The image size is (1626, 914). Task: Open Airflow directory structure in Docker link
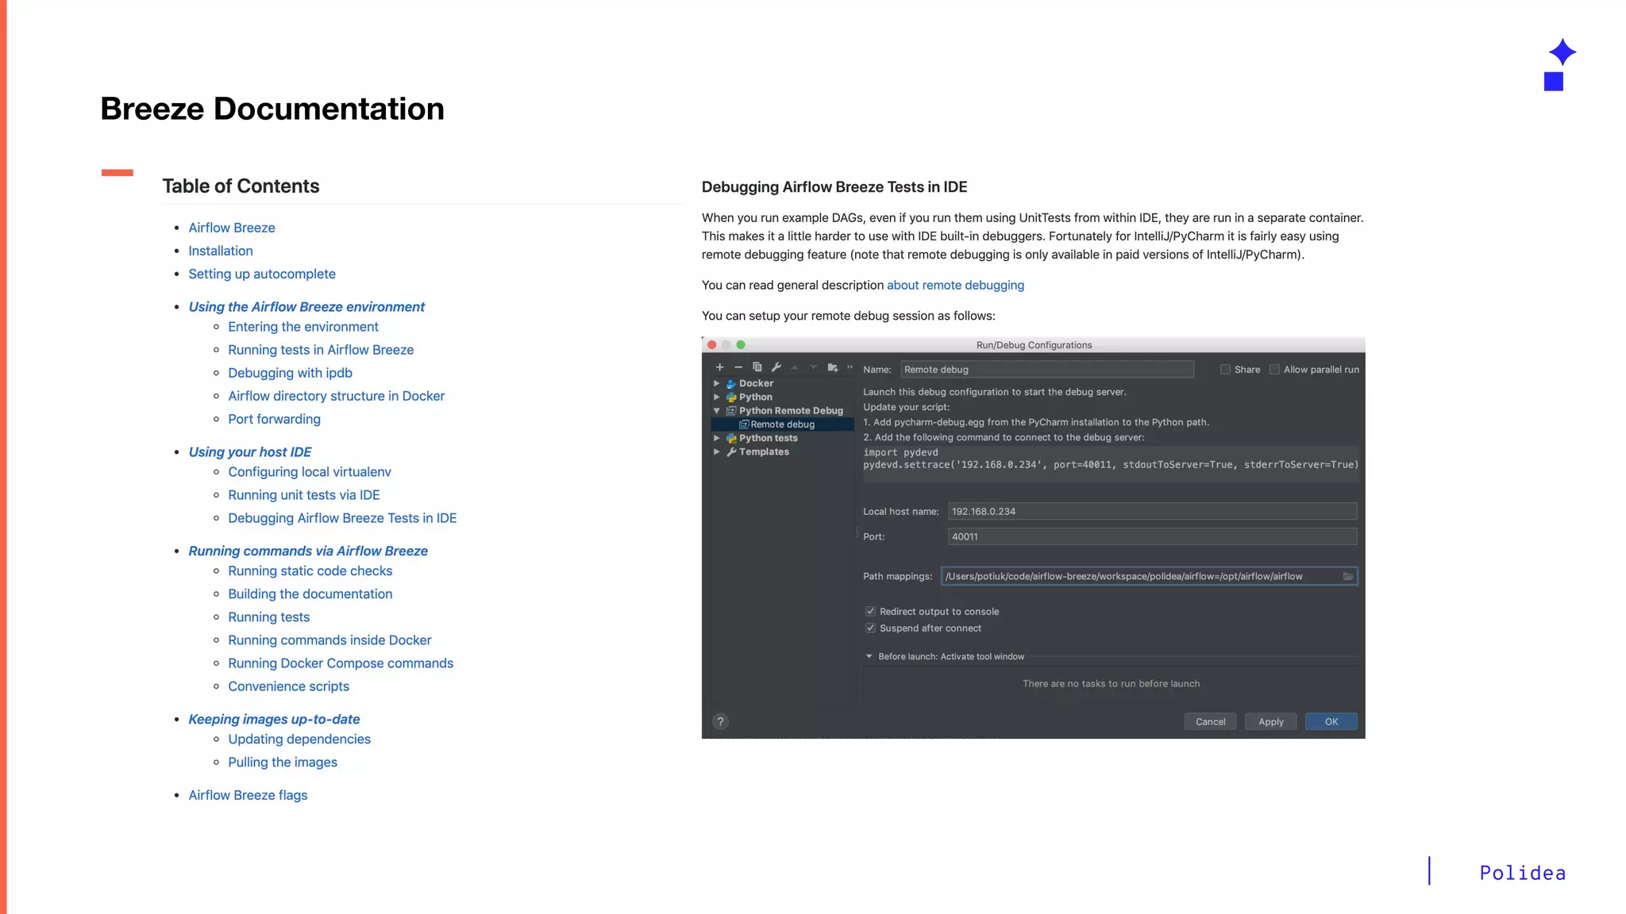click(336, 396)
